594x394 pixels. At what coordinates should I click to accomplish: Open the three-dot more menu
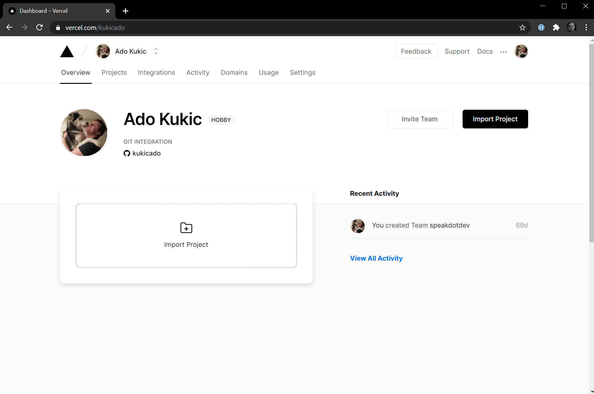tap(503, 52)
